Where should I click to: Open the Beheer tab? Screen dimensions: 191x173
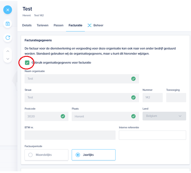pos(98,25)
